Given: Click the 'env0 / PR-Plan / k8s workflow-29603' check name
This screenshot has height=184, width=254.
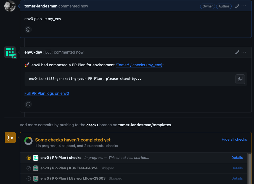Looking at the screenshot, I should 73,178.
